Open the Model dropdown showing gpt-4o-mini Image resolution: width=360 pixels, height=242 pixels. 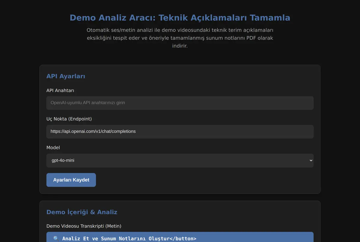180,160
